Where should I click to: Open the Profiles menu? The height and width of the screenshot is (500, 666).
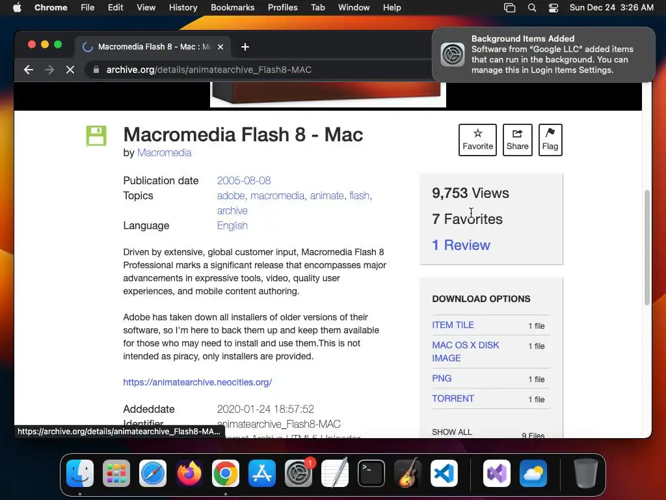click(x=282, y=8)
